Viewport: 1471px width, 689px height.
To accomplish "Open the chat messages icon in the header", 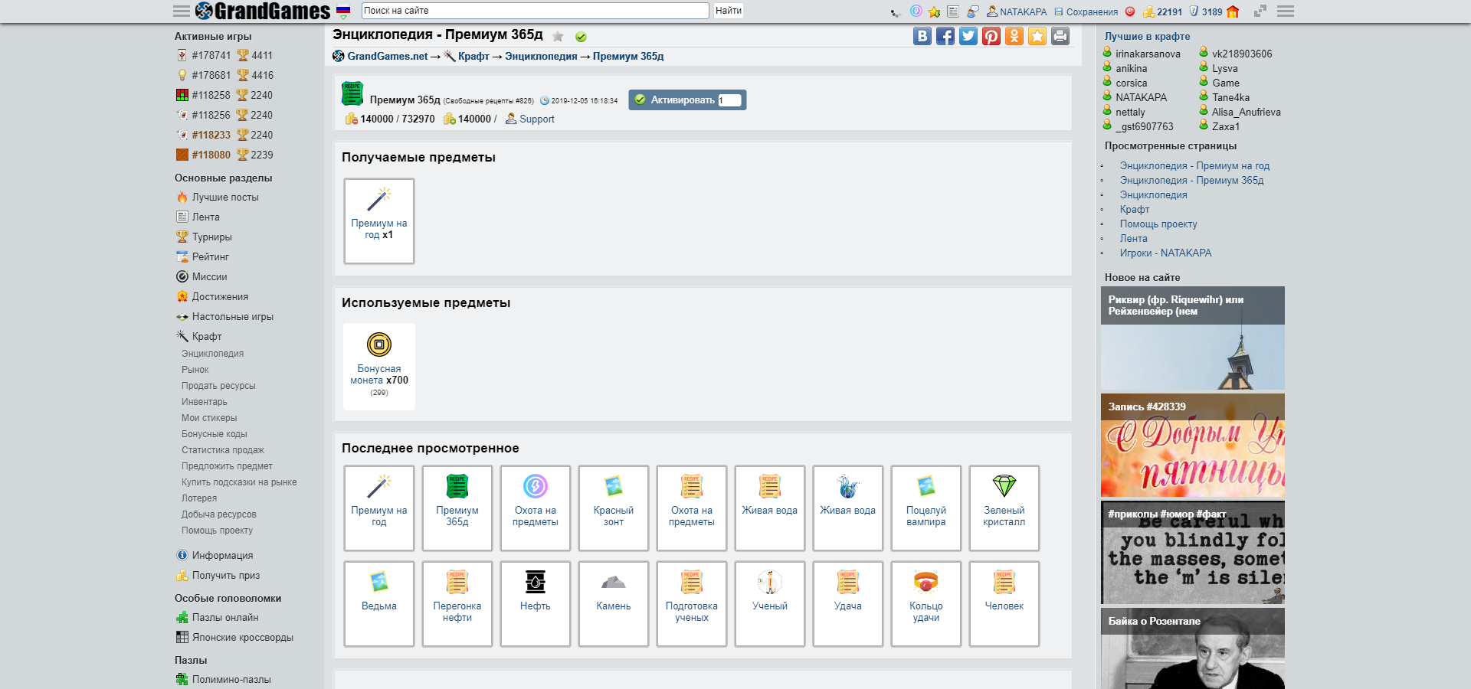I will (x=973, y=11).
